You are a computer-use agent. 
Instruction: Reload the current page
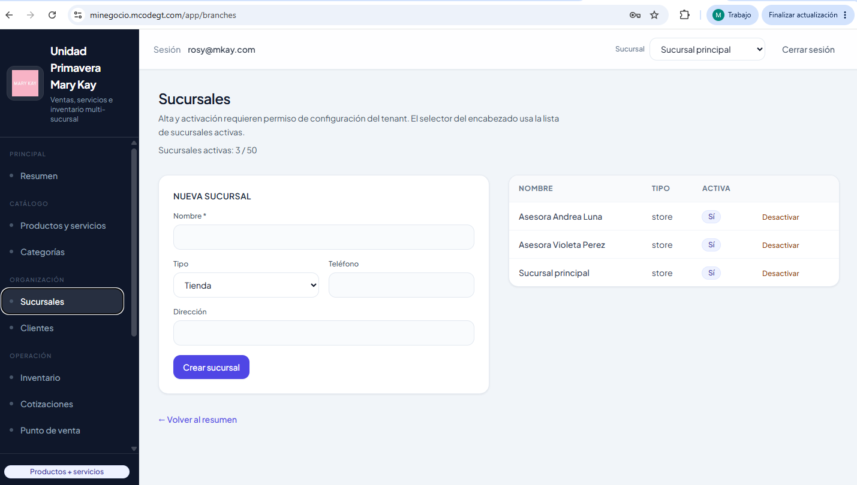pos(52,15)
